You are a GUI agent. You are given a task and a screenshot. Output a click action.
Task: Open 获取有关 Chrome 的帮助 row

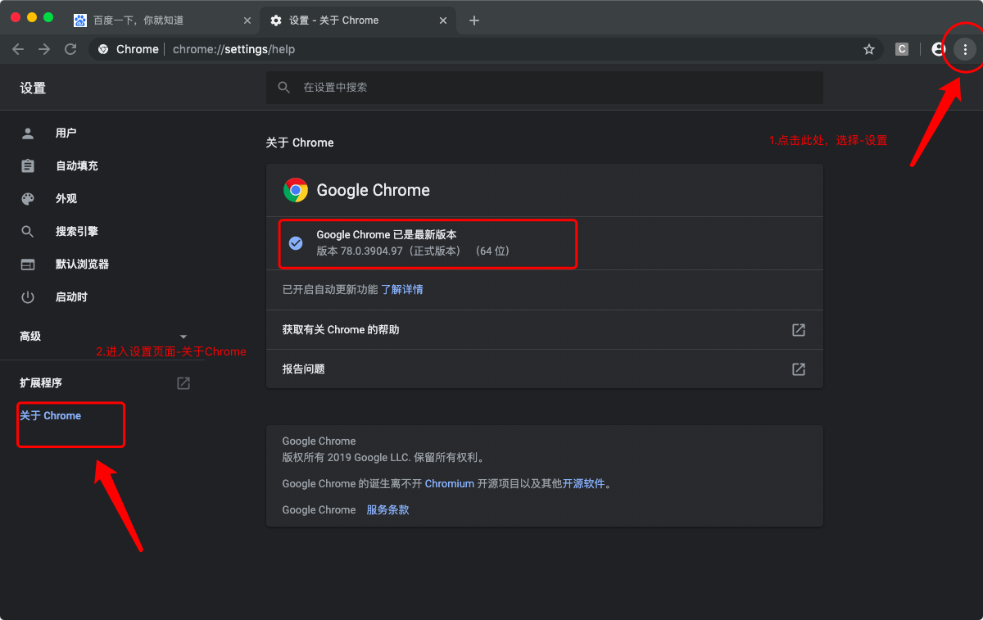tap(544, 330)
